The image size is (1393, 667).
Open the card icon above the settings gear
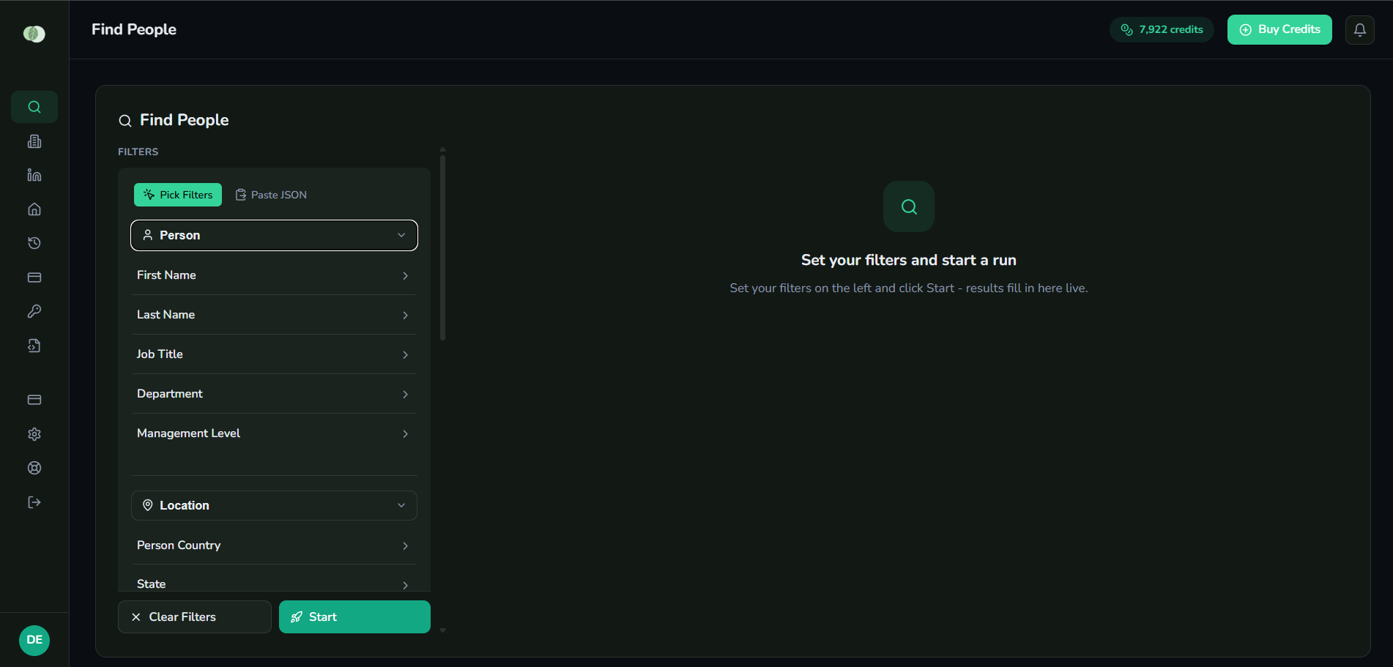pyautogui.click(x=34, y=400)
